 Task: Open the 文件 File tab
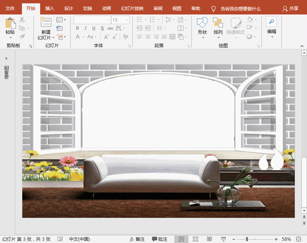tap(10, 9)
